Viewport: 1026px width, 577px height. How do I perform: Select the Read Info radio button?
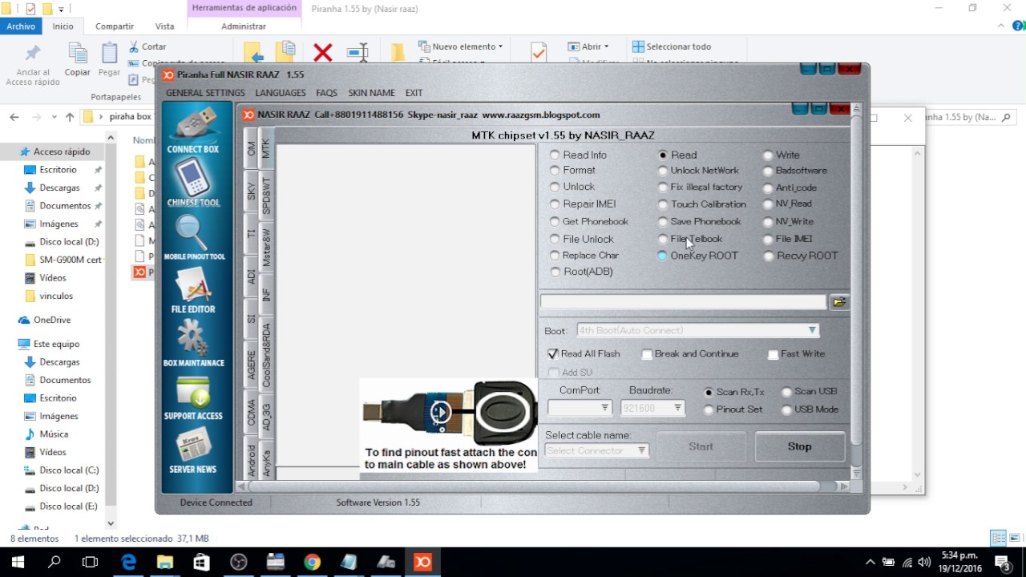tap(555, 155)
